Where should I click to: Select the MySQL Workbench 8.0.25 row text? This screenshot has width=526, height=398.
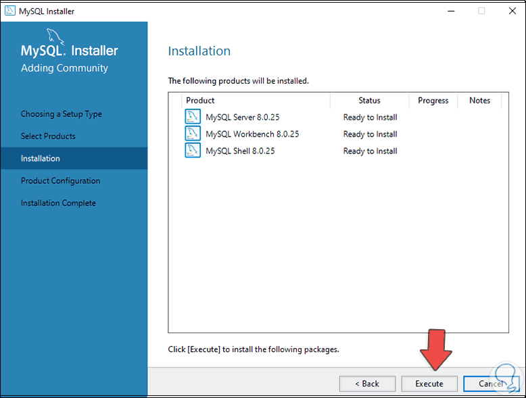coord(252,134)
